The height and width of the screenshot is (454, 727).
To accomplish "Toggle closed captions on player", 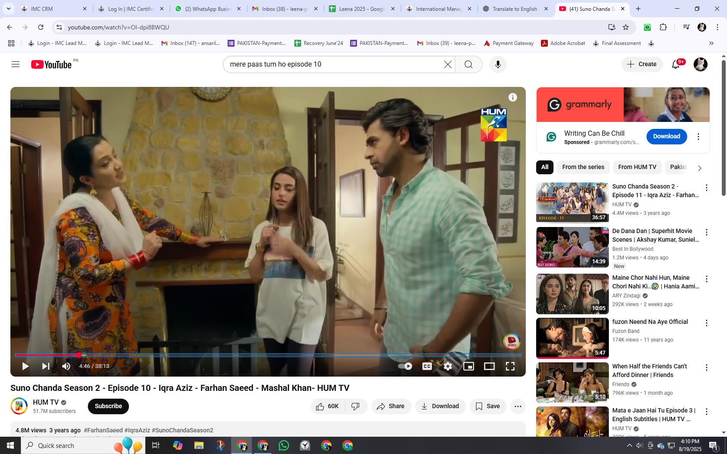I will (427, 366).
